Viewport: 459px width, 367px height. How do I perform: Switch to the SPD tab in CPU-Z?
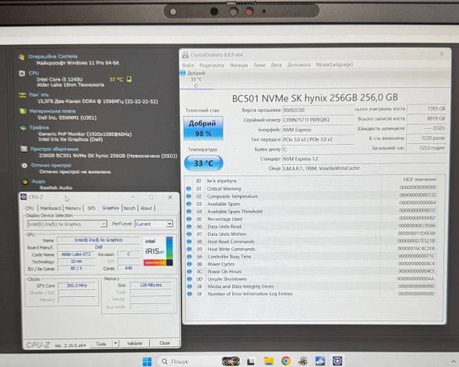pos(92,208)
